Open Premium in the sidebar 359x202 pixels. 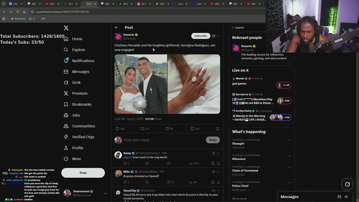pyautogui.click(x=75, y=93)
